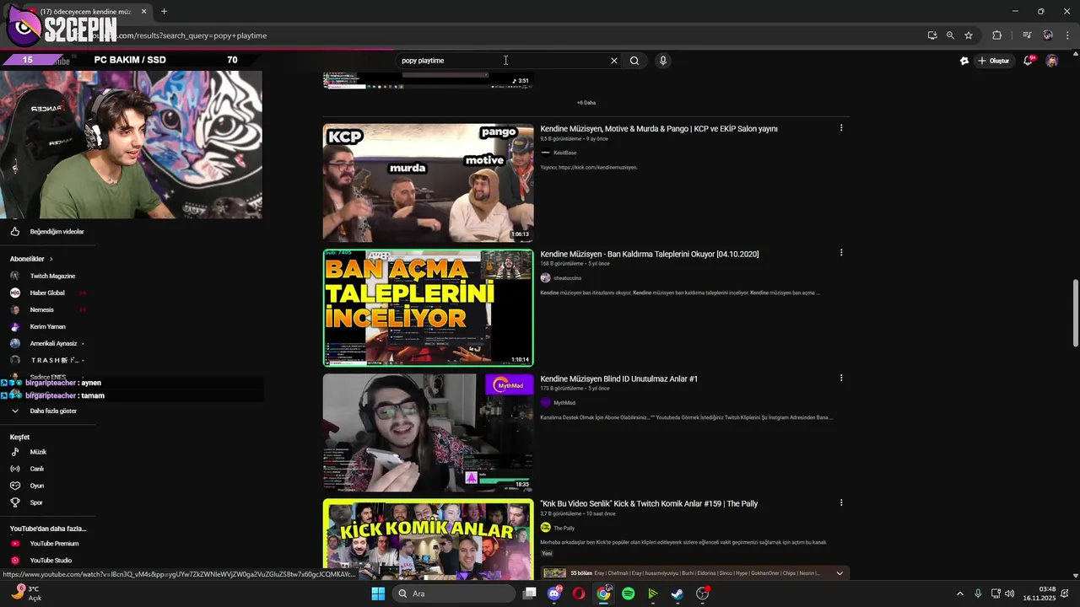Open a new browser tab

[x=164, y=11]
